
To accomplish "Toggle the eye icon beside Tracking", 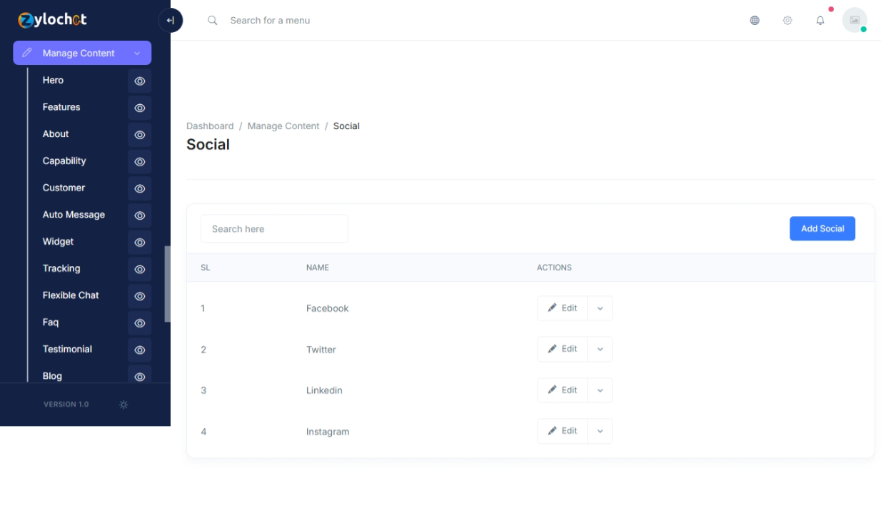I will [x=140, y=269].
